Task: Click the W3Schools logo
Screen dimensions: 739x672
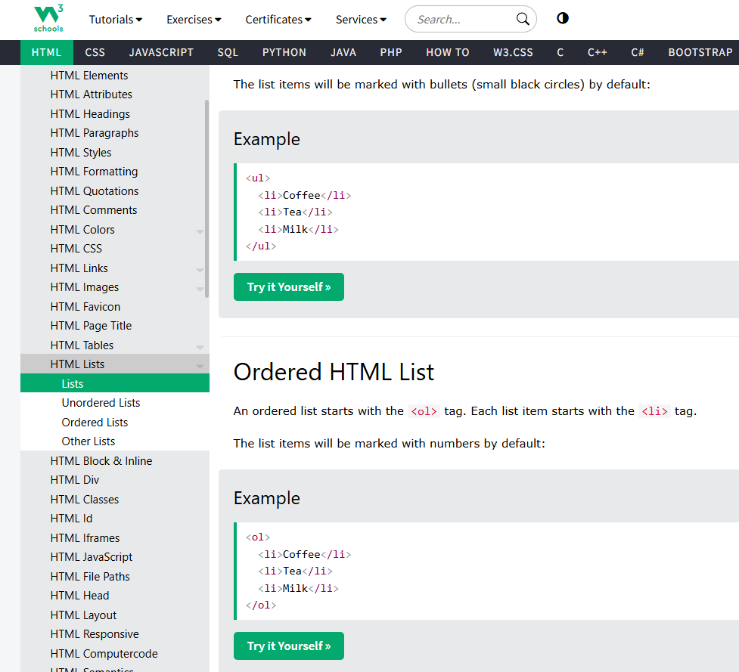Action: coord(48,18)
